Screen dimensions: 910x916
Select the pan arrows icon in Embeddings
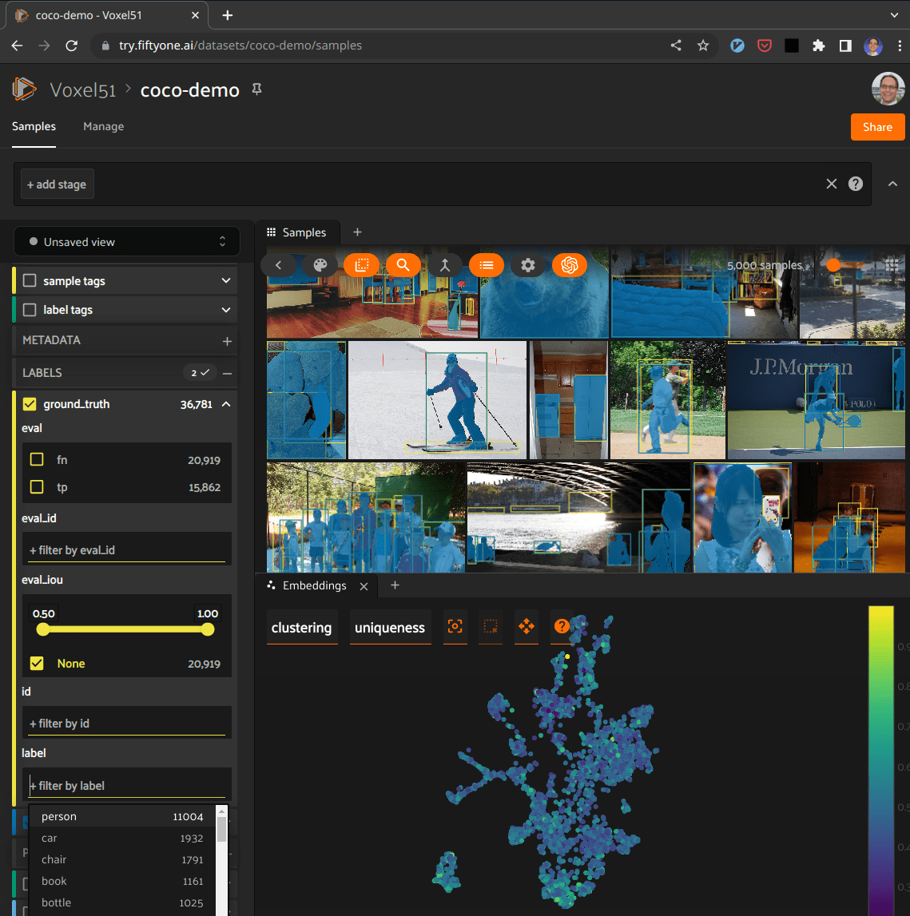[526, 627]
